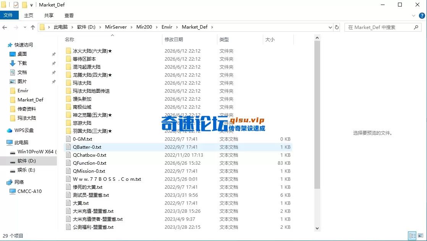Go up one folder level arrow
Viewport: 427px width, 241px height.
(x=33, y=27)
